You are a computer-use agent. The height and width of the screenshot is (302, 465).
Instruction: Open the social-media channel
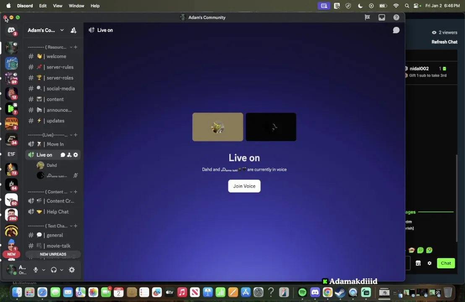(x=52, y=89)
